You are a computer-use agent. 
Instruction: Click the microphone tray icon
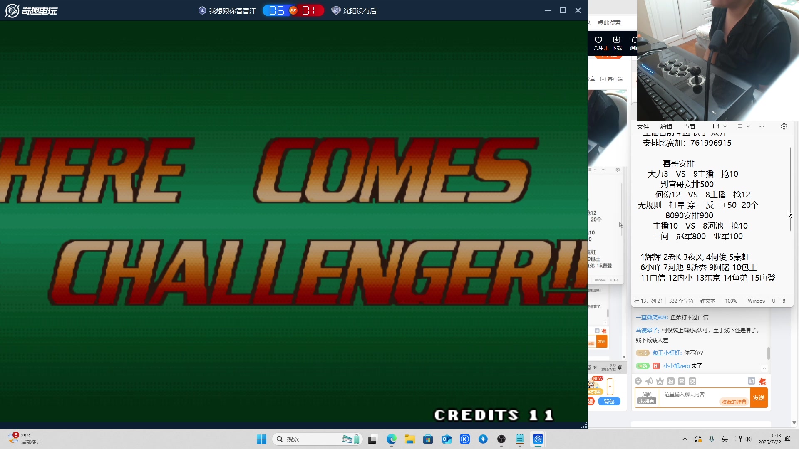tap(712, 439)
